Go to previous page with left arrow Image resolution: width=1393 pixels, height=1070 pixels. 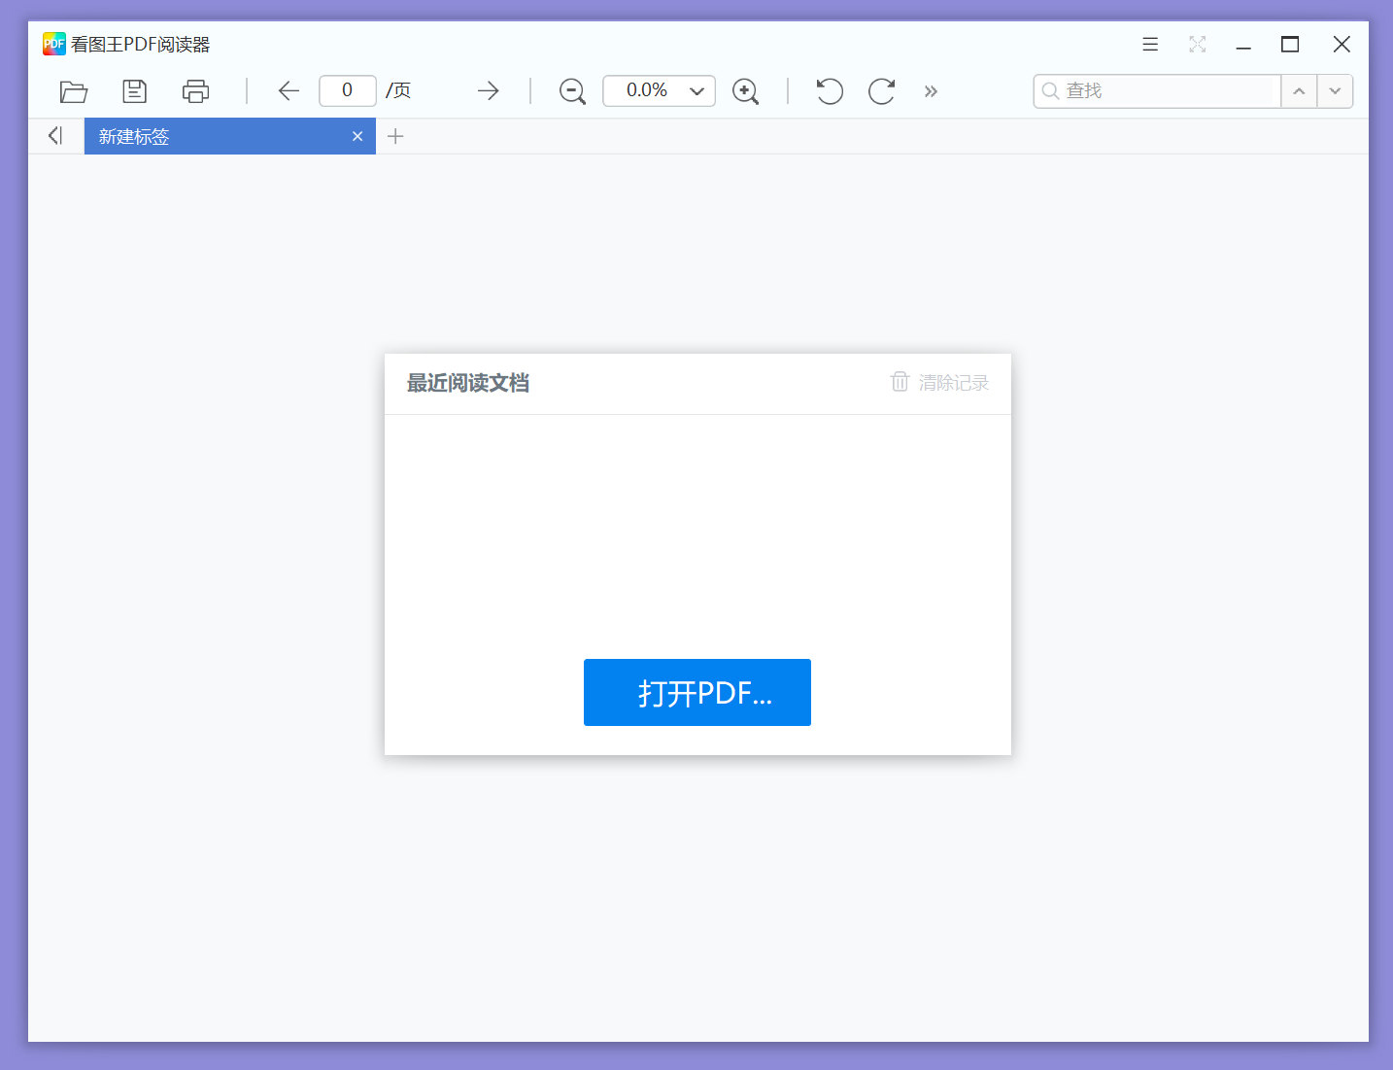click(x=289, y=91)
